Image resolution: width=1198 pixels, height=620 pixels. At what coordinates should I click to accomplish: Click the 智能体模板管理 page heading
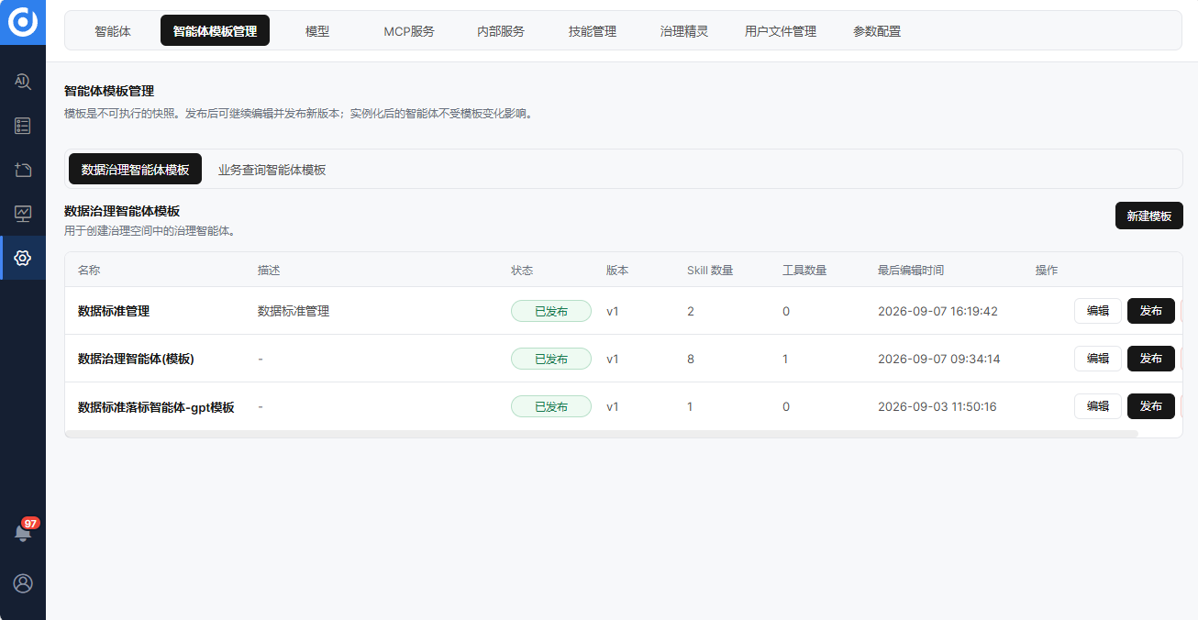tap(109, 91)
